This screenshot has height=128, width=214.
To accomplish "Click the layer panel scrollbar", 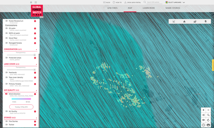I will tap(39, 90).
